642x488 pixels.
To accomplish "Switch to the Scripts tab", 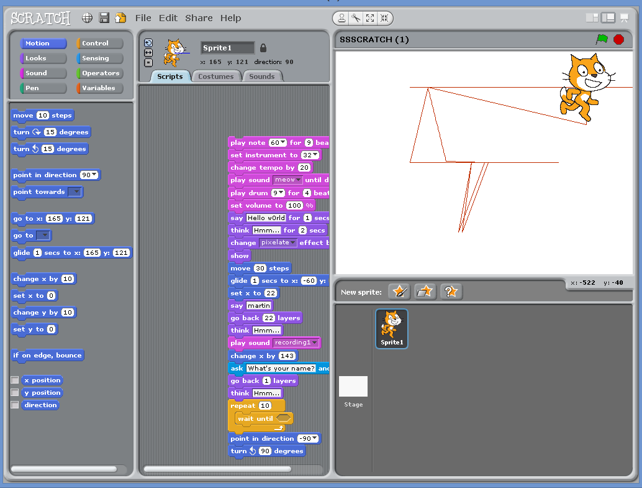I will 170,76.
